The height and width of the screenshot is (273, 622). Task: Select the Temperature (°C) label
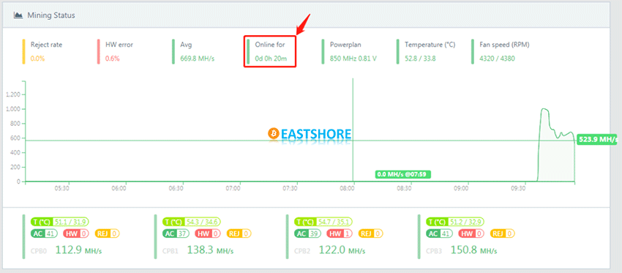pyautogui.click(x=430, y=45)
